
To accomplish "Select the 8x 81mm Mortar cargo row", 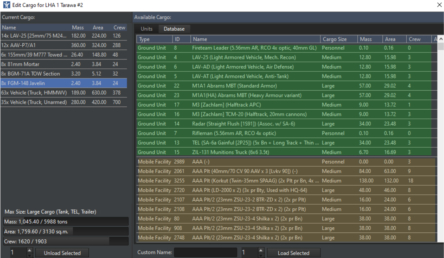I will [x=41, y=64].
